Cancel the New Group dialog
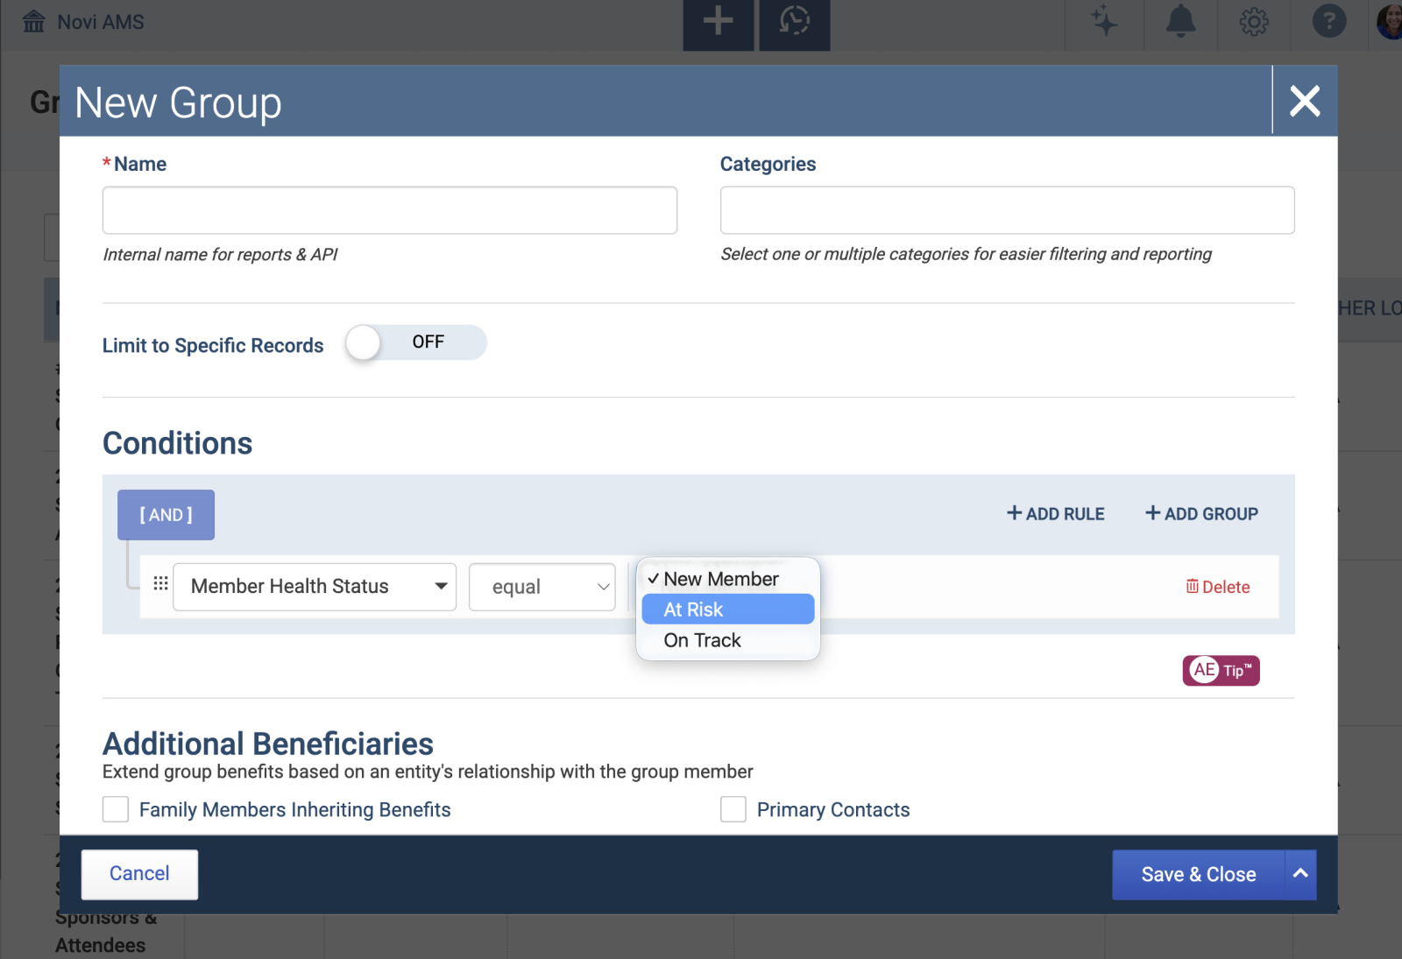Viewport: 1402px width, 959px height. [x=139, y=873]
